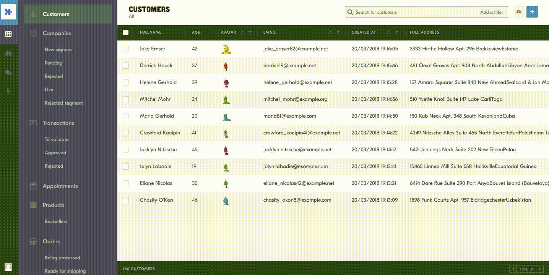Click the Age column header
This screenshot has height=275, width=549.
196,32
